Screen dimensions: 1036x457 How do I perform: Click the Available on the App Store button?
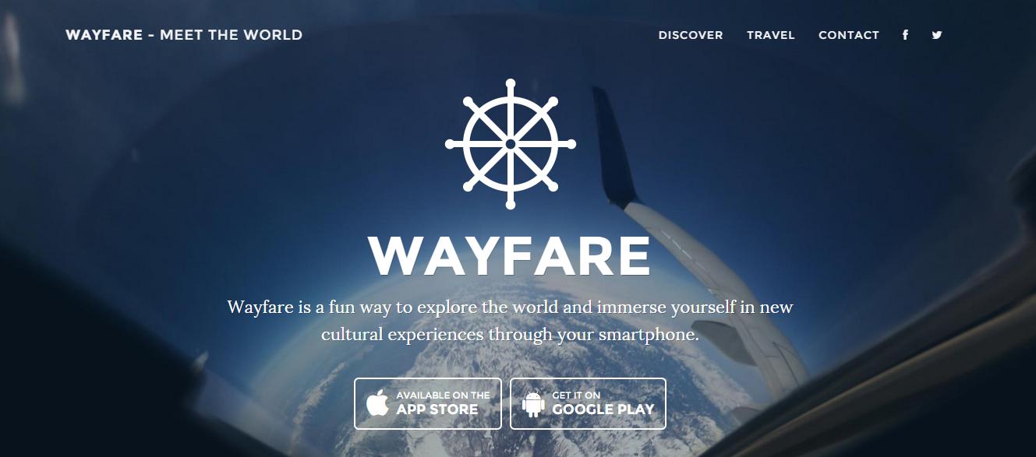(428, 403)
